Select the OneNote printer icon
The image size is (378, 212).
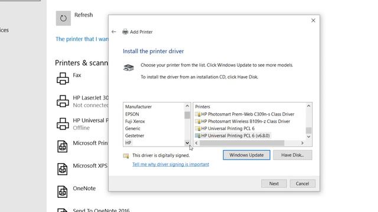pyautogui.click(x=63, y=191)
